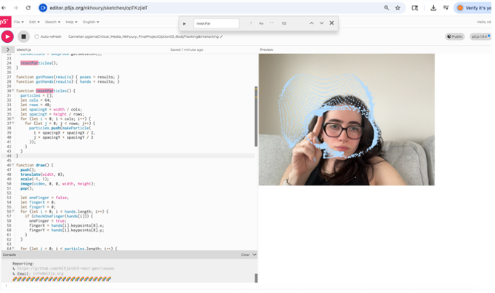Open the File menu

[x=19, y=22]
